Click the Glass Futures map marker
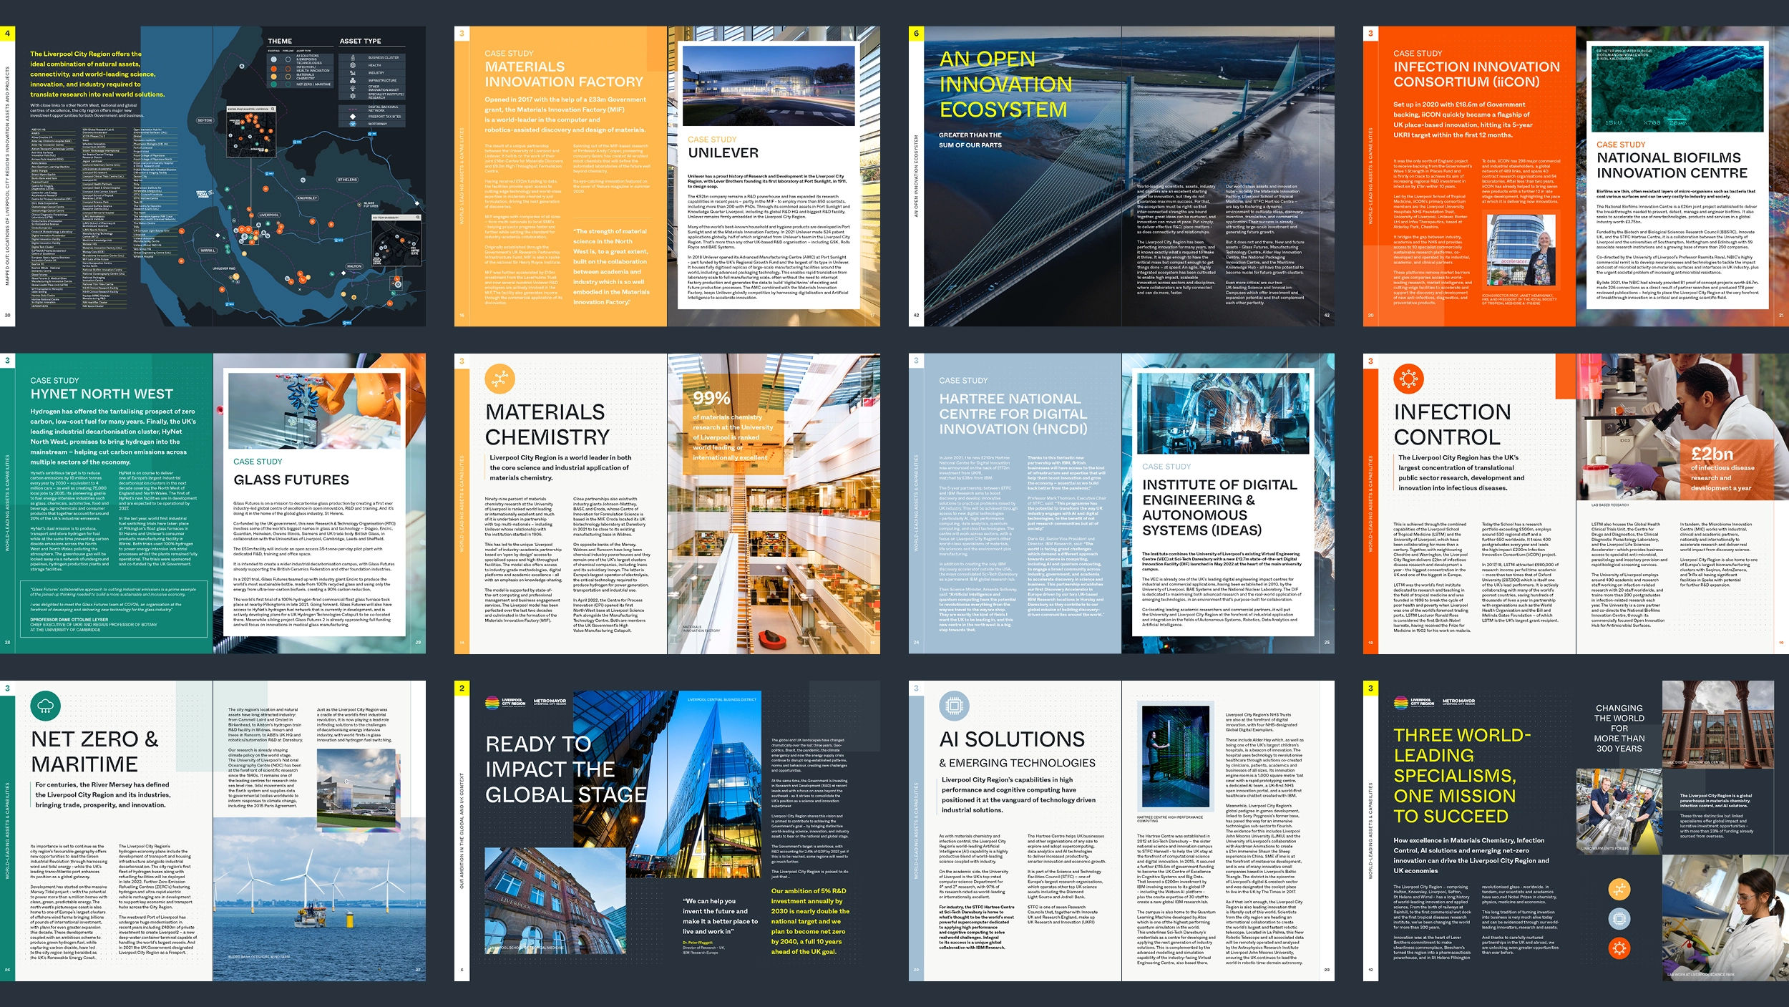This screenshot has height=1007, width=1789. pos(359,205)
